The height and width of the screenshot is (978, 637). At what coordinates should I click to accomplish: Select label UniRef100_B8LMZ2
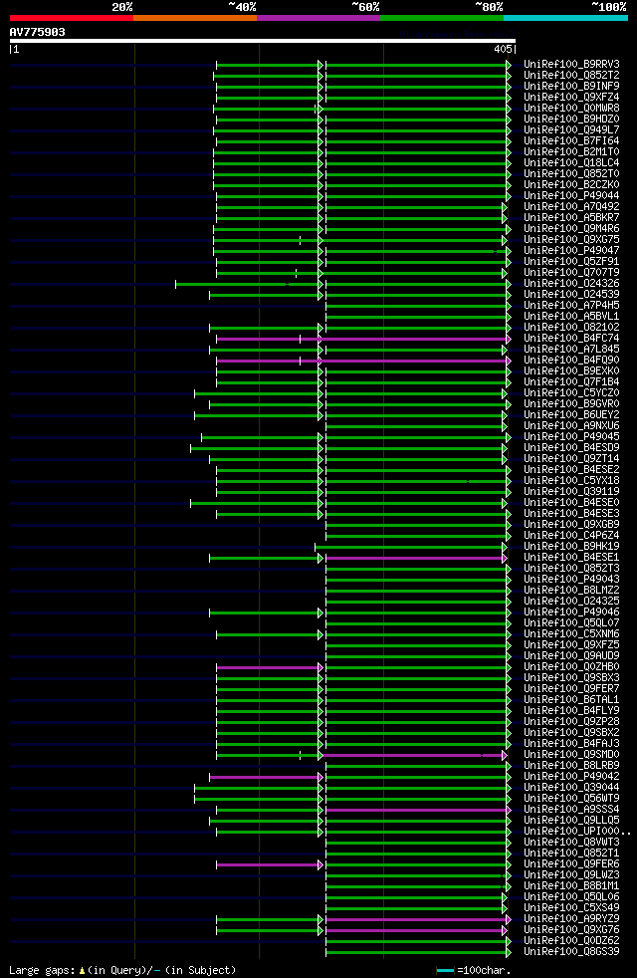[571, 590]
